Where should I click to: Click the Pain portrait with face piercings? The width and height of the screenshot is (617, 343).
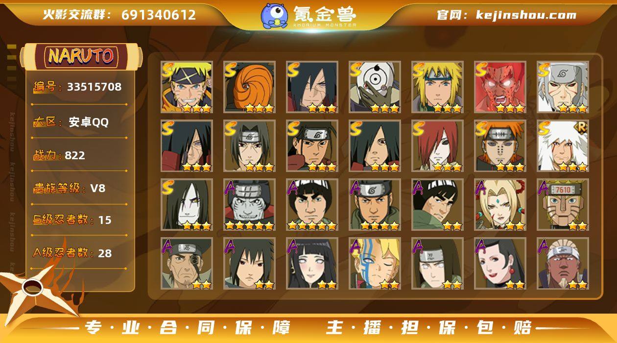(500, 146)
